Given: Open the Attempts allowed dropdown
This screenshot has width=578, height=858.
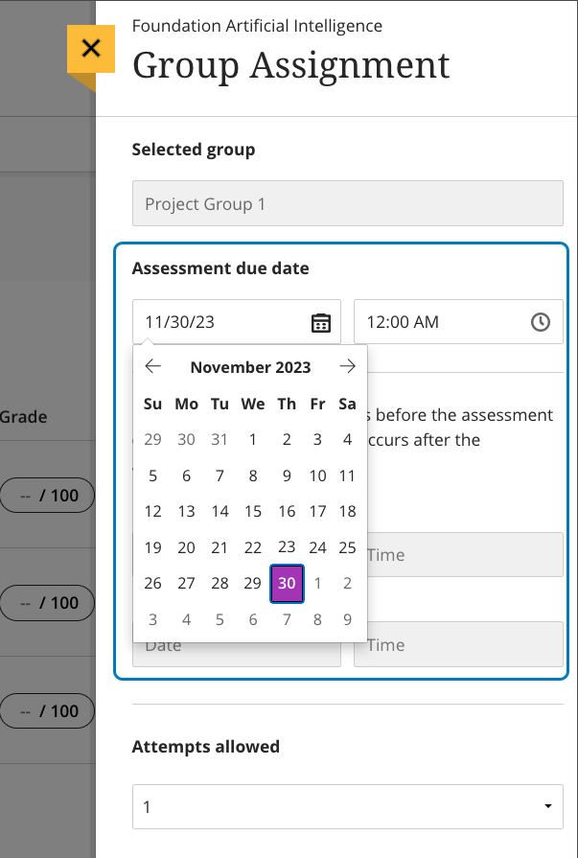Looking at the screenshot, I should (x=347, y=805).
